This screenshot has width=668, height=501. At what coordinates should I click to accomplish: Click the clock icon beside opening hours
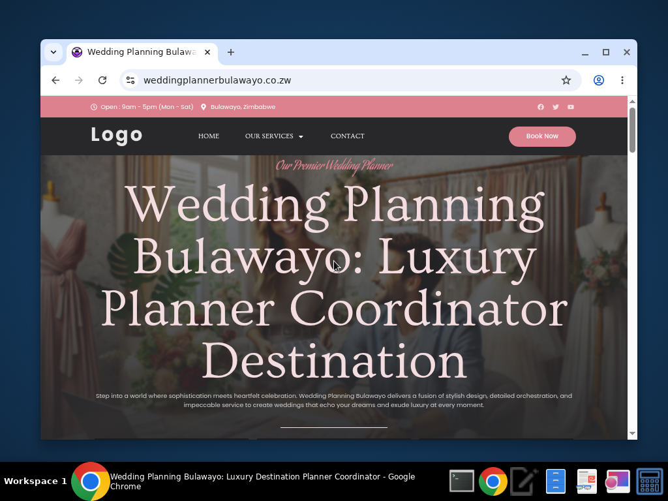tap(94, 107)
